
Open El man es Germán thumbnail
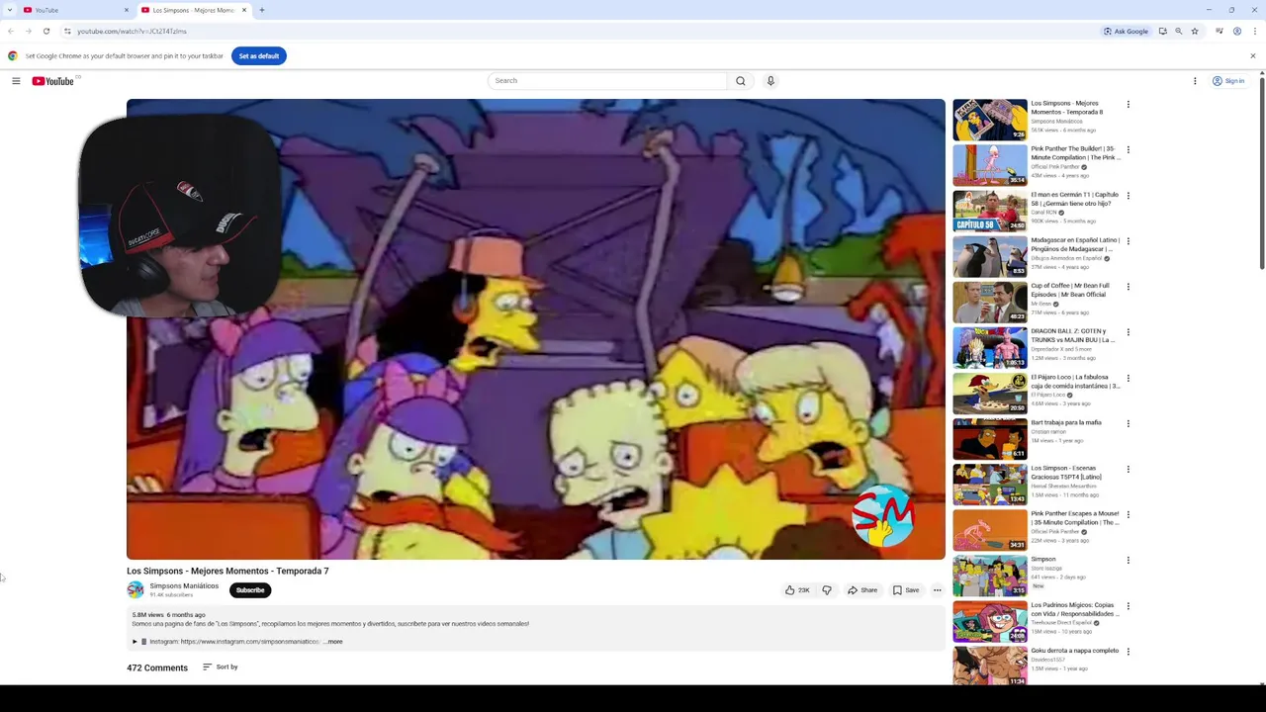(x=990, y=211)
